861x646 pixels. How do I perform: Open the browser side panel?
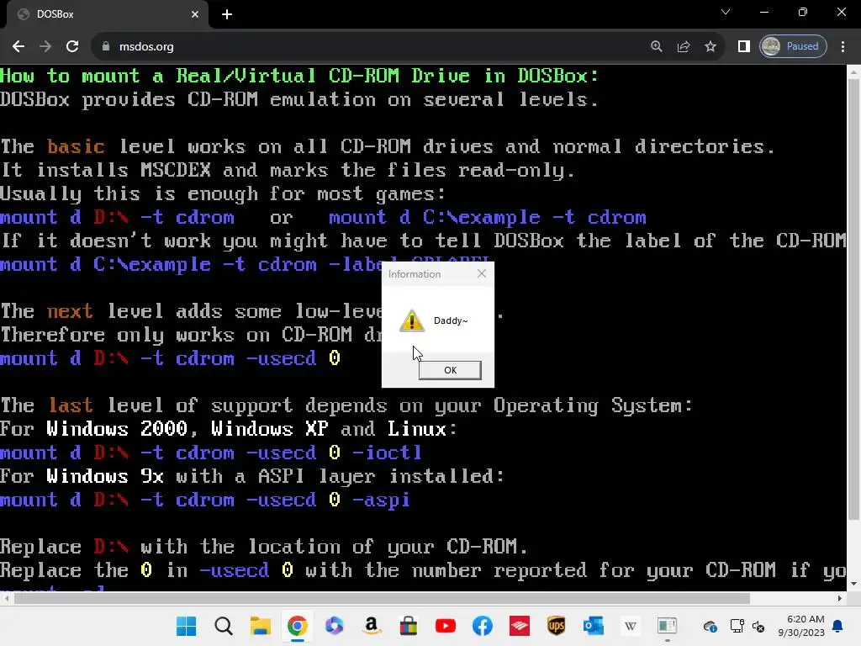pyautogui.click(x=743, y=47)
